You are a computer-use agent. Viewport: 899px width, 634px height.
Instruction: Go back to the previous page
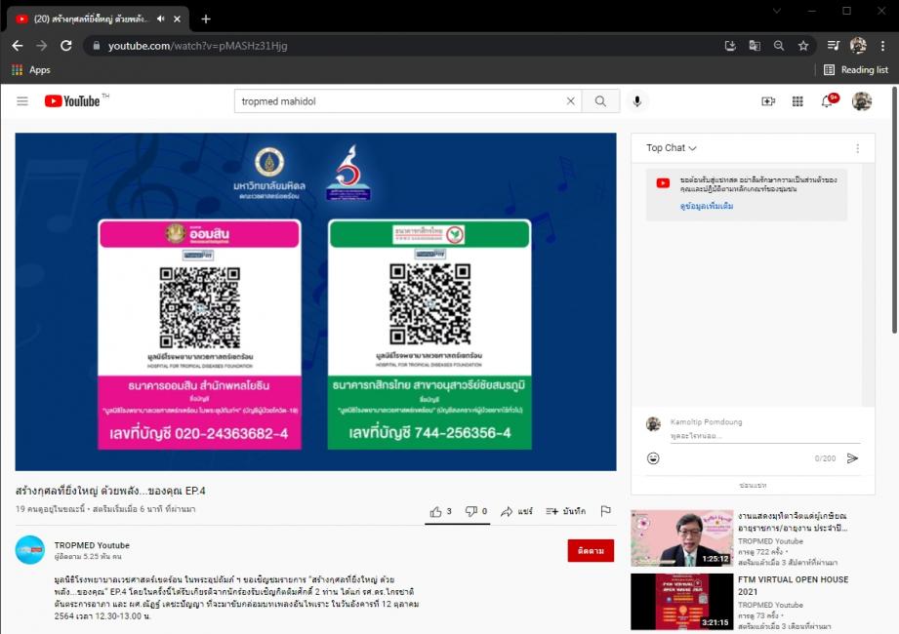[x=18, y=46]
